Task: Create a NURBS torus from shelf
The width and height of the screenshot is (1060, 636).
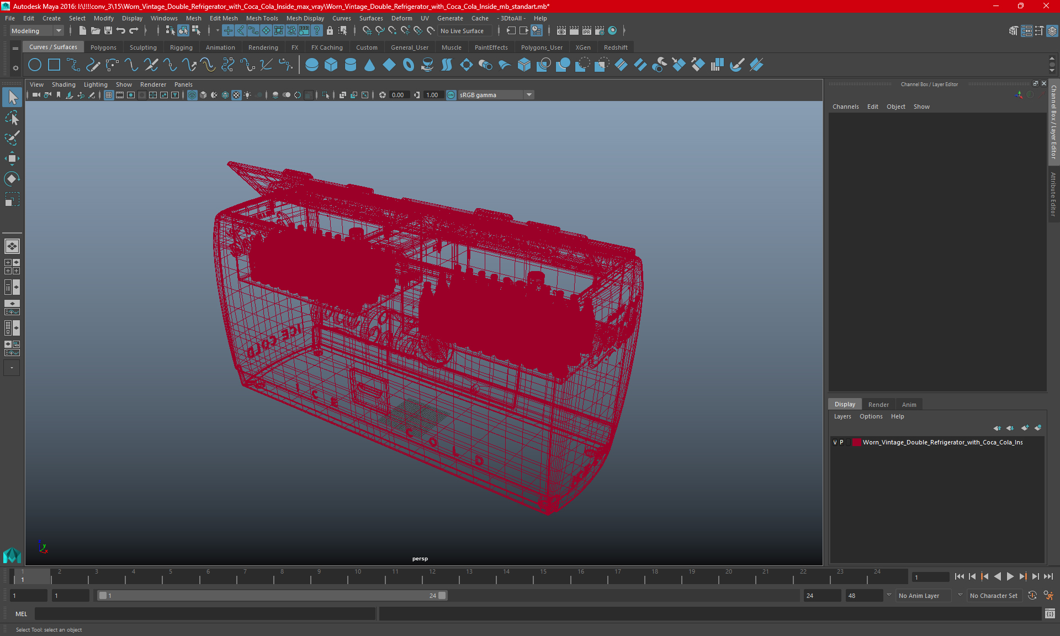Action: tap(409, 65)
